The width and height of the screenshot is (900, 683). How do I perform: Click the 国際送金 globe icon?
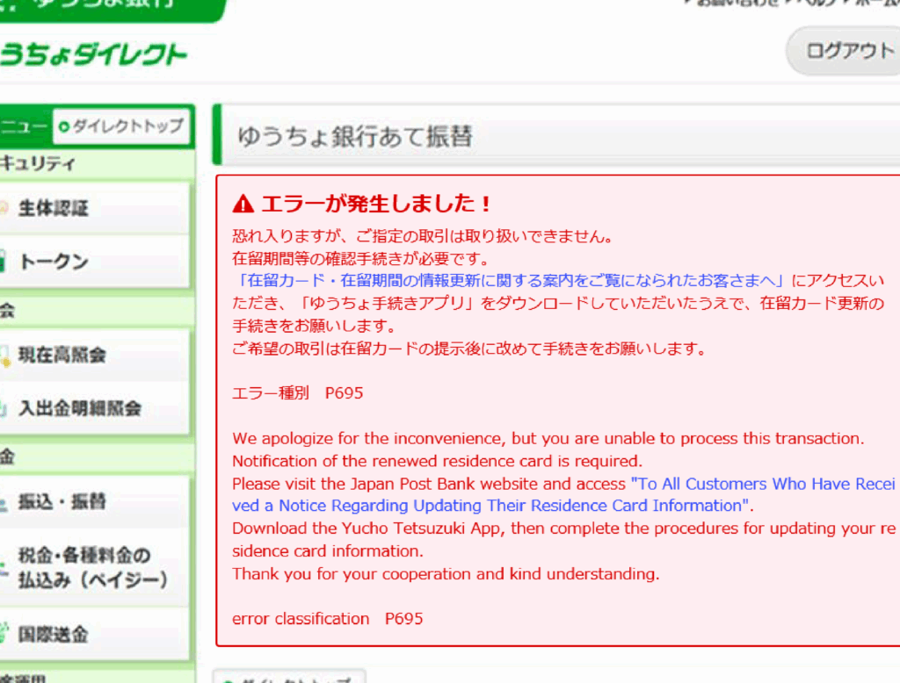point(4,633)
